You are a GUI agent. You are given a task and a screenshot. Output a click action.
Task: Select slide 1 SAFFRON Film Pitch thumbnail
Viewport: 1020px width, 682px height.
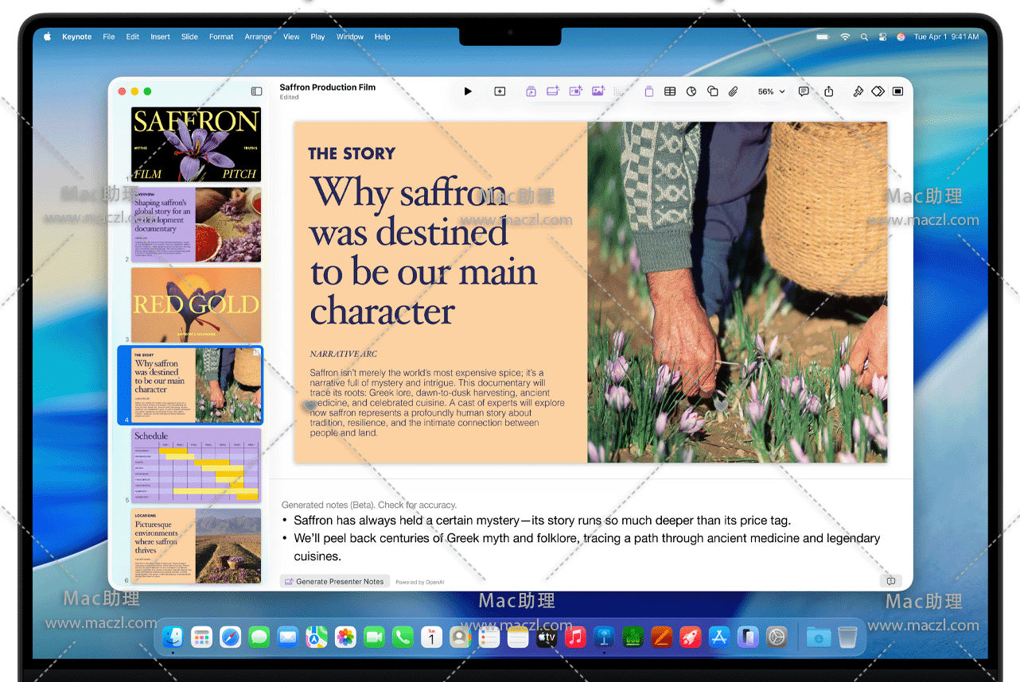click(196, 145)
